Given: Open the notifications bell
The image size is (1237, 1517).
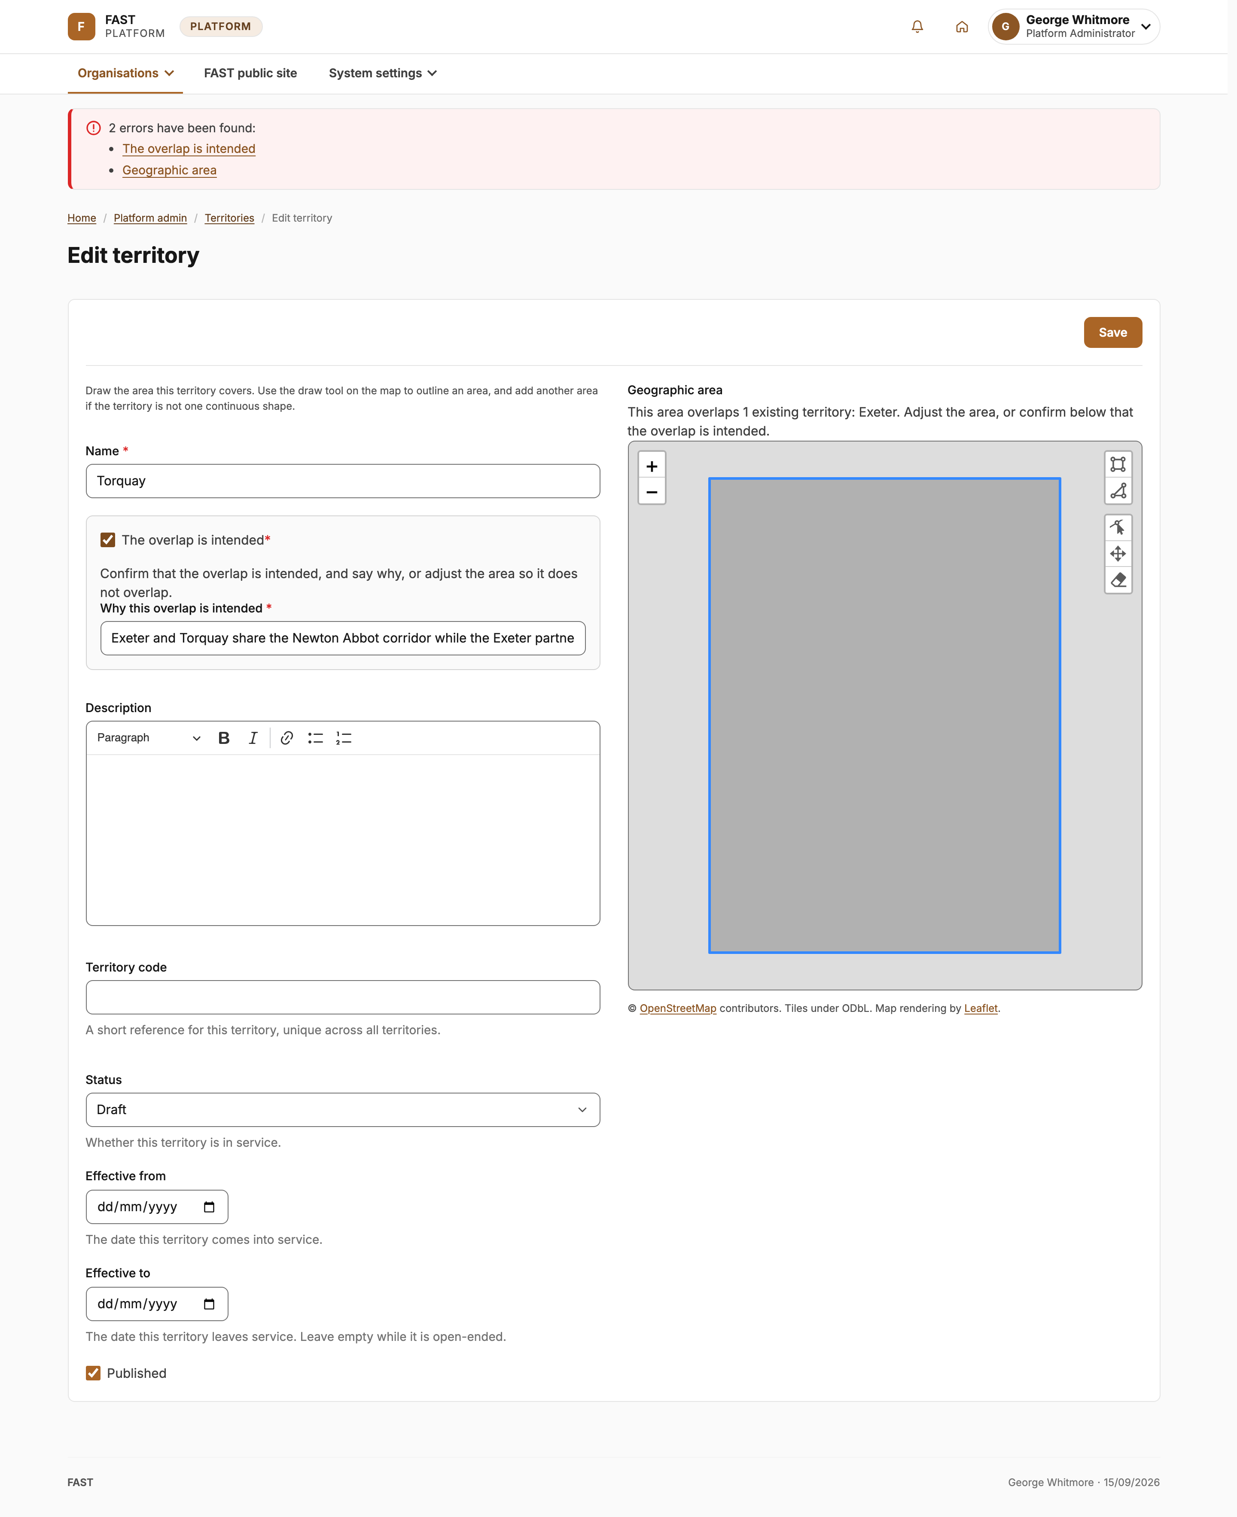Looking at the screenshot, I should (917, 26).
